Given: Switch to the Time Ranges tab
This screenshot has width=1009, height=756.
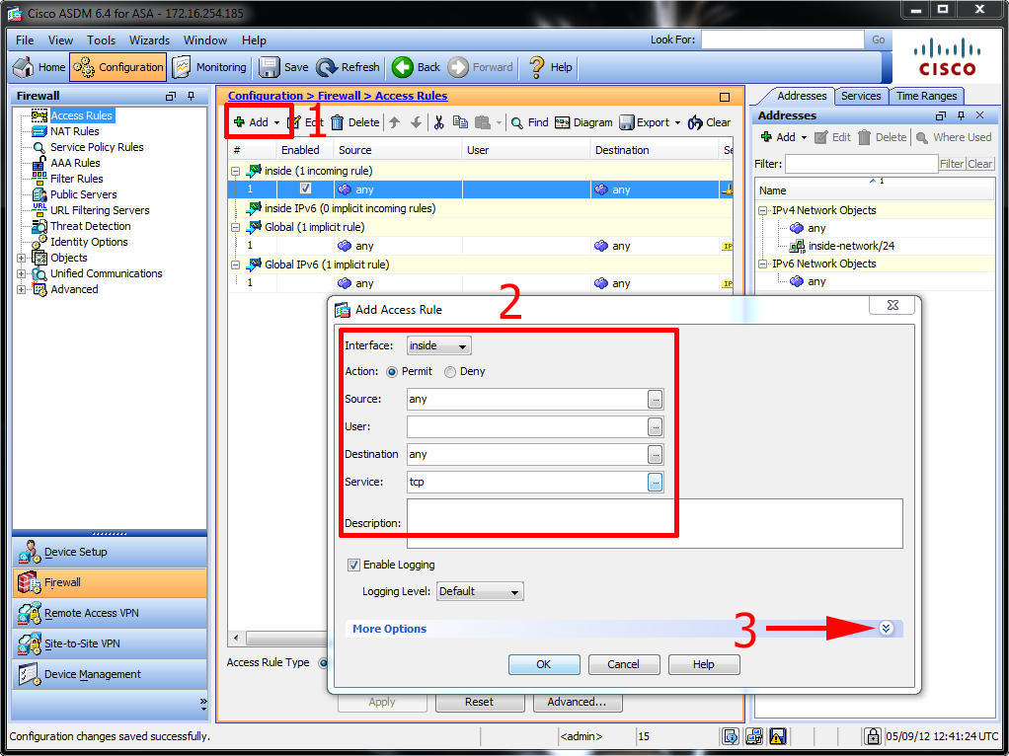Looking at the screenshot, I should click(927, 96).
